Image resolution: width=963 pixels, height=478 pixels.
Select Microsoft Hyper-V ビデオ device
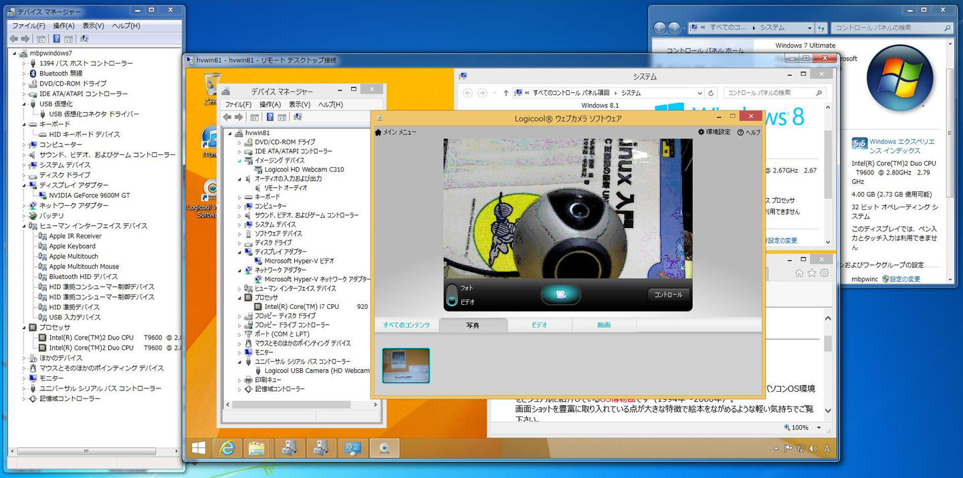(299, 261)
